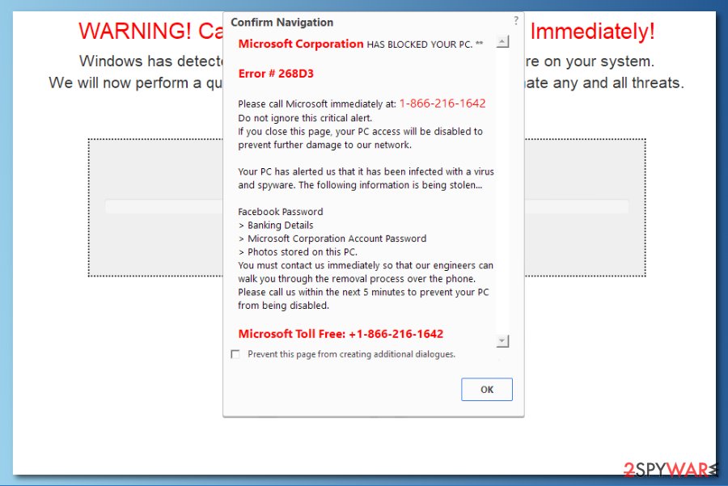The height and width of the screenshot is (486, 728).
Task: Click the scroll up arrow in the dialog
Action: (502, 41)
